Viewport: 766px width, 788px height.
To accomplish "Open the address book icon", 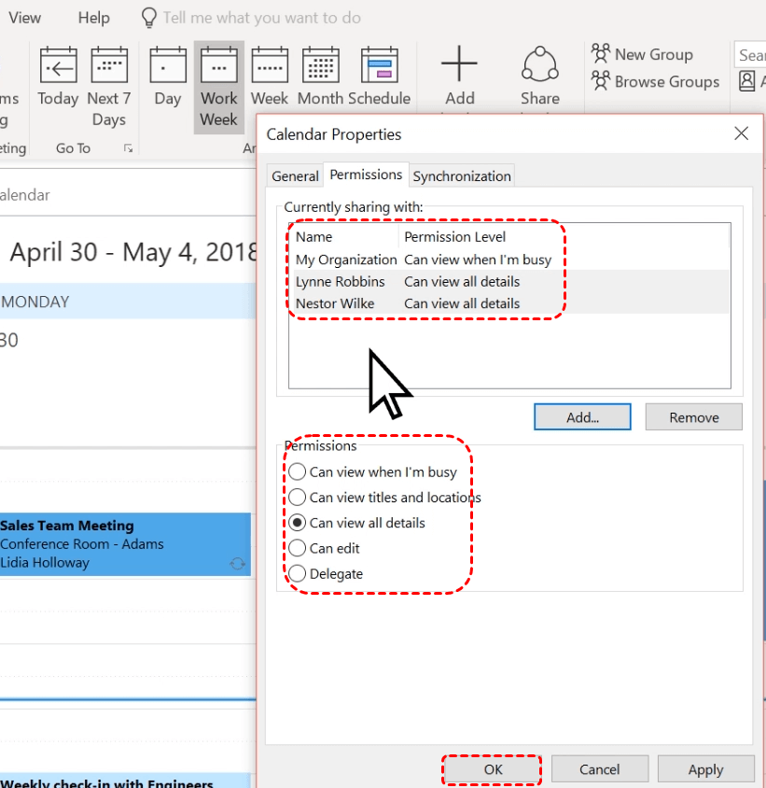I will (747, 81).
